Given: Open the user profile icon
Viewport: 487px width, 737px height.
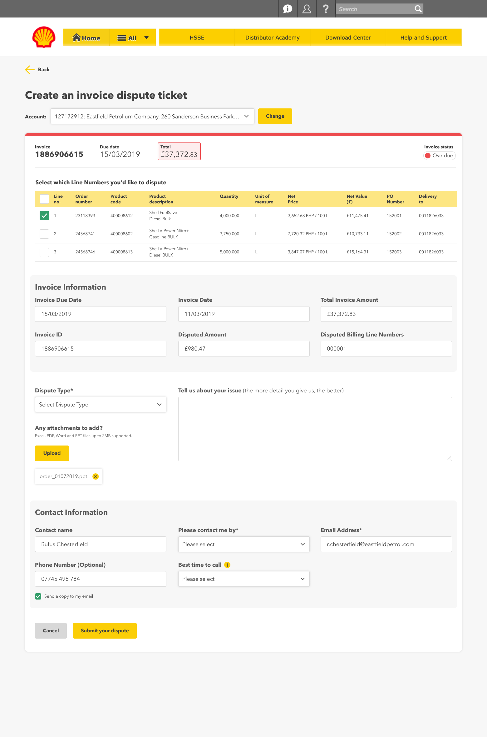Looking at the screenshot, I should pyautogui.click(x=307, y=9).
